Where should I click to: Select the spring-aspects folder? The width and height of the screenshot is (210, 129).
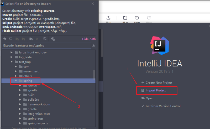coord(38,123)
